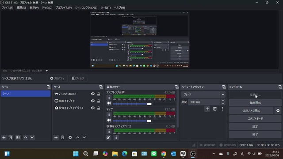Hide the VTube Studio source

click(93, 94)
